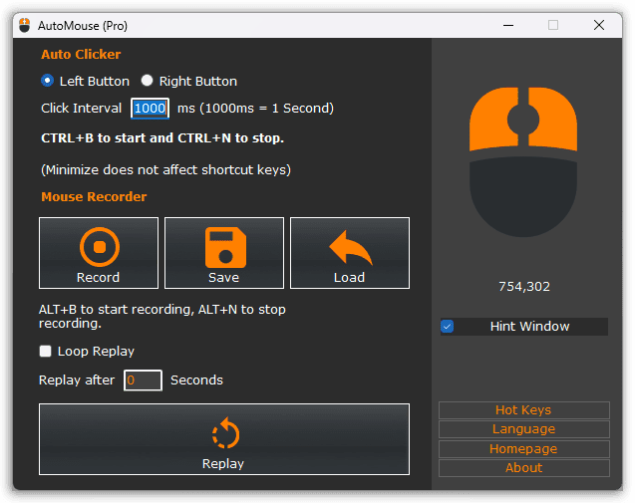
Task: Click the AutoMouse app icon in title bar
Action: click(x=25, y=26)
